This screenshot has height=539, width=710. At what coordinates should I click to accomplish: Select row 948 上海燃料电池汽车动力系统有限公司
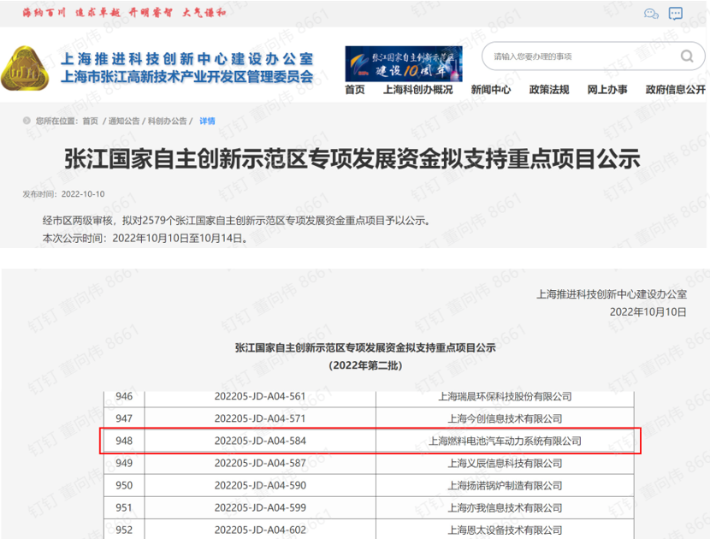point(505,441)
